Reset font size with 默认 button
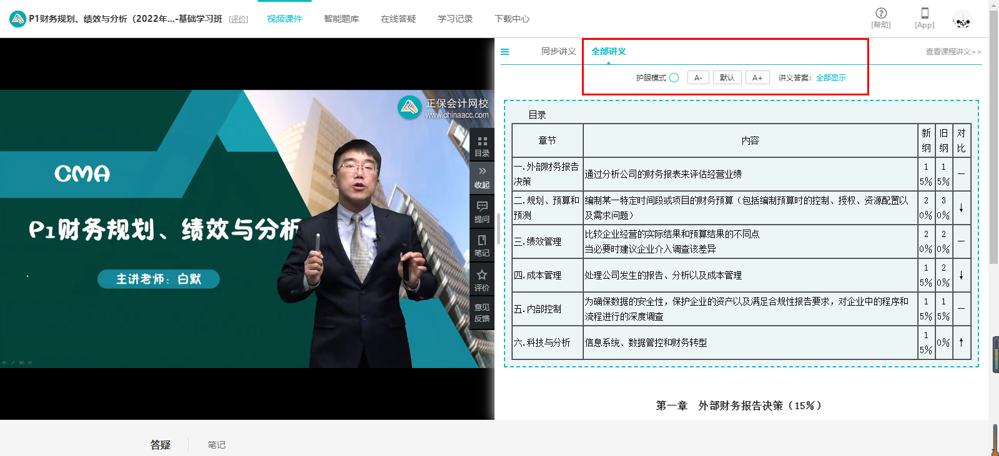Viewport: 999px width, 456px height. point(727,78)
